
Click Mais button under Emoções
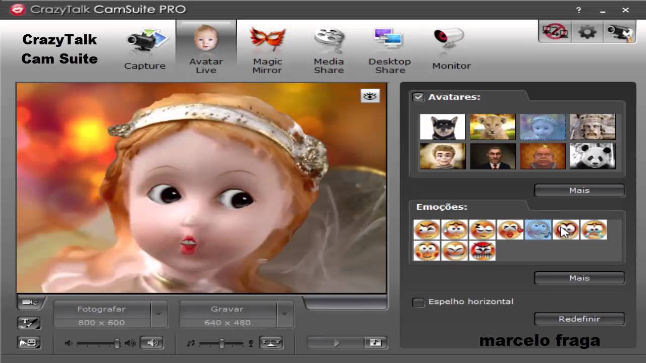click(x=579, y=278)
